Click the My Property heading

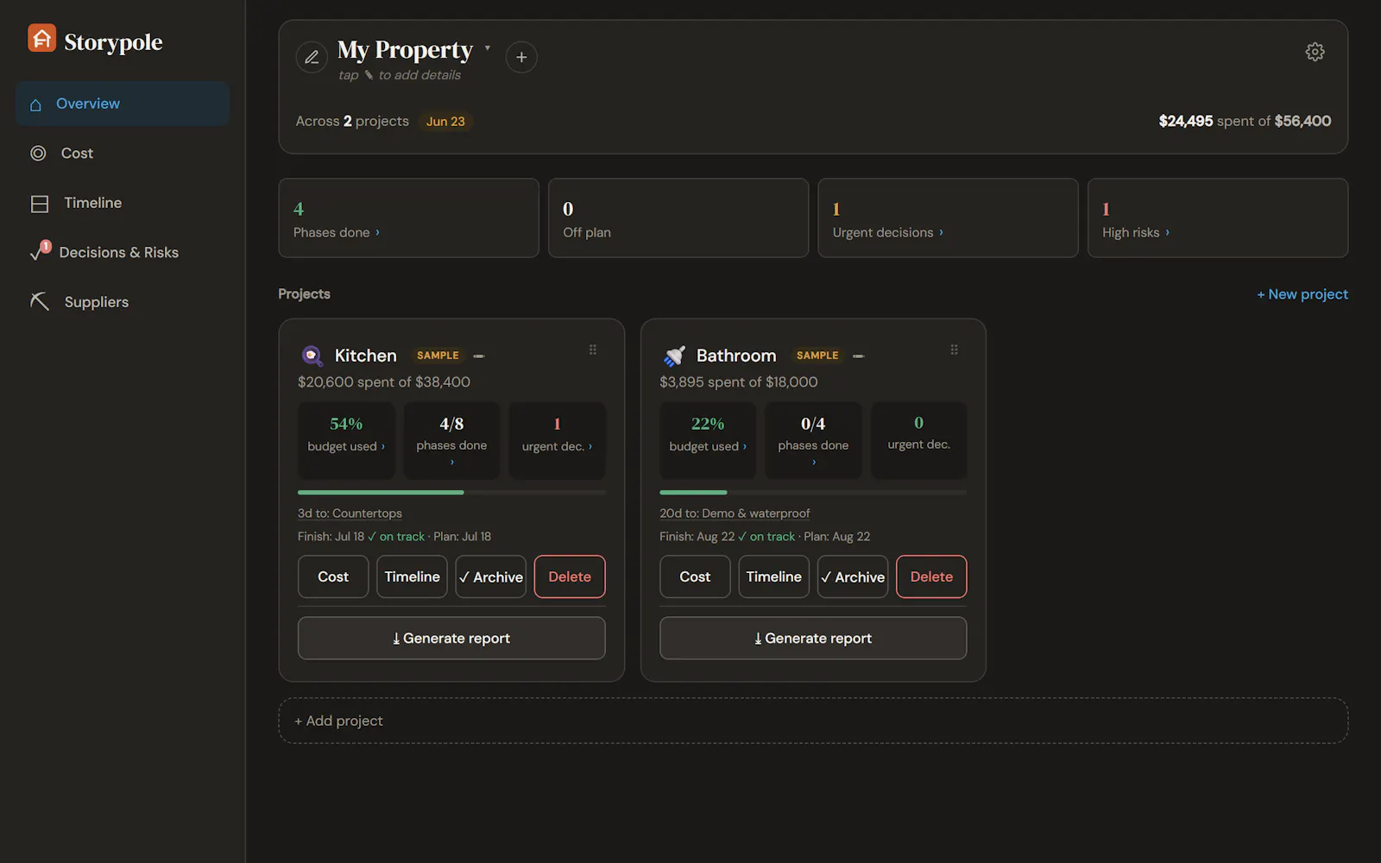click(x=405, y=50)
